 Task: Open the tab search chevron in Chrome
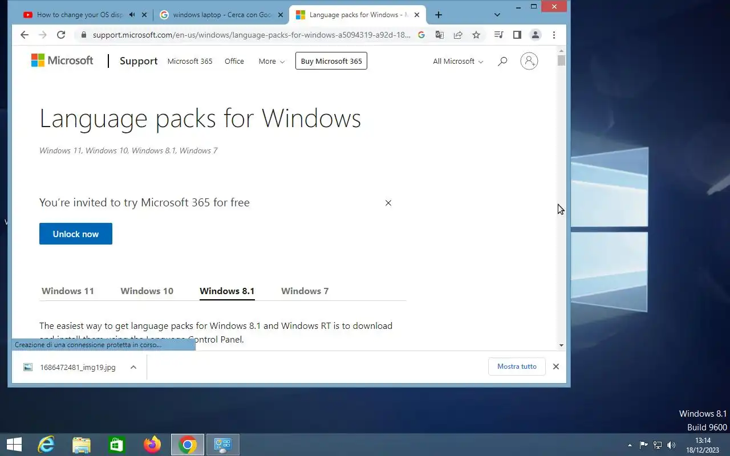(497, 15)
